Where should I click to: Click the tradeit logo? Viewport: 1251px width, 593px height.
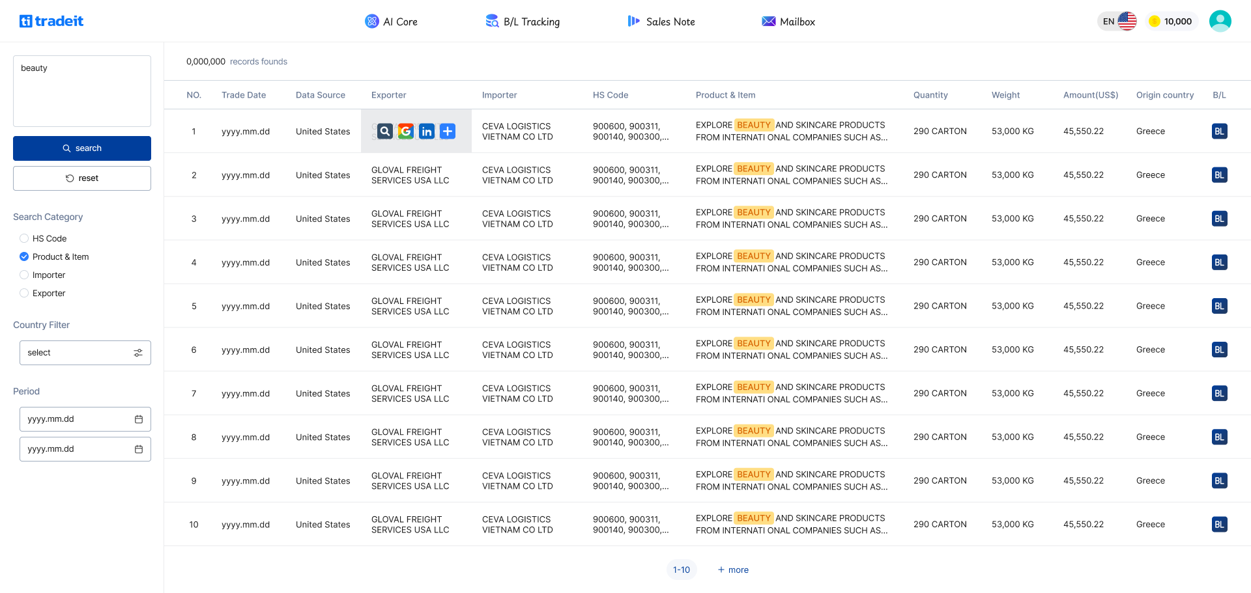[51, 21]
